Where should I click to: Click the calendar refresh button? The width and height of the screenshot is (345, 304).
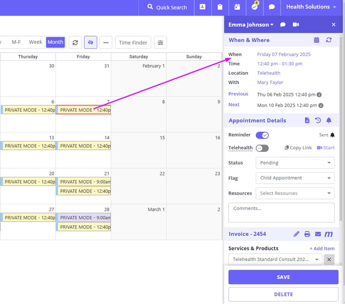click(75, 43)
